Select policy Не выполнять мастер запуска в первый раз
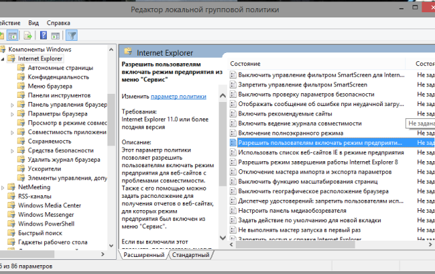Screen dimensions: 435x274 tap(299, 230)
